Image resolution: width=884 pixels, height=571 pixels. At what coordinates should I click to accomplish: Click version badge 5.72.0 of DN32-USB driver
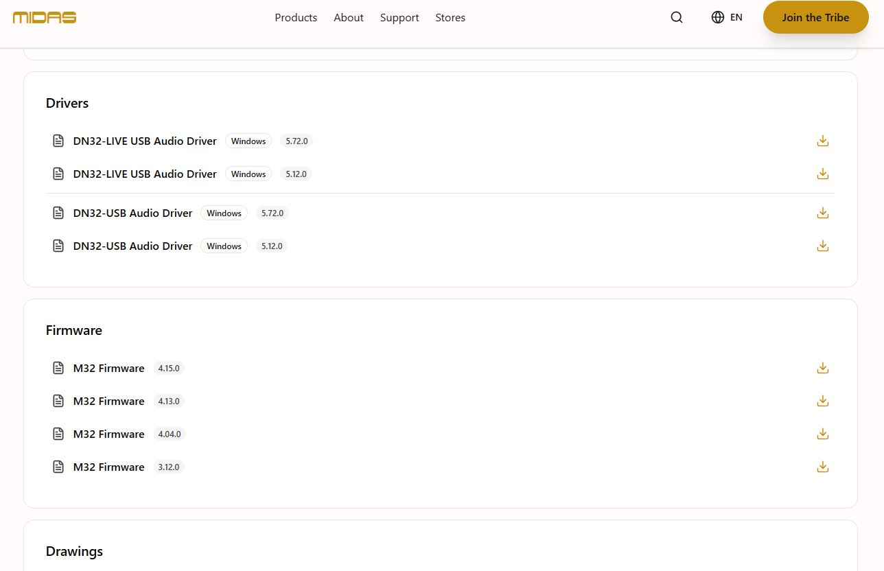272,213
